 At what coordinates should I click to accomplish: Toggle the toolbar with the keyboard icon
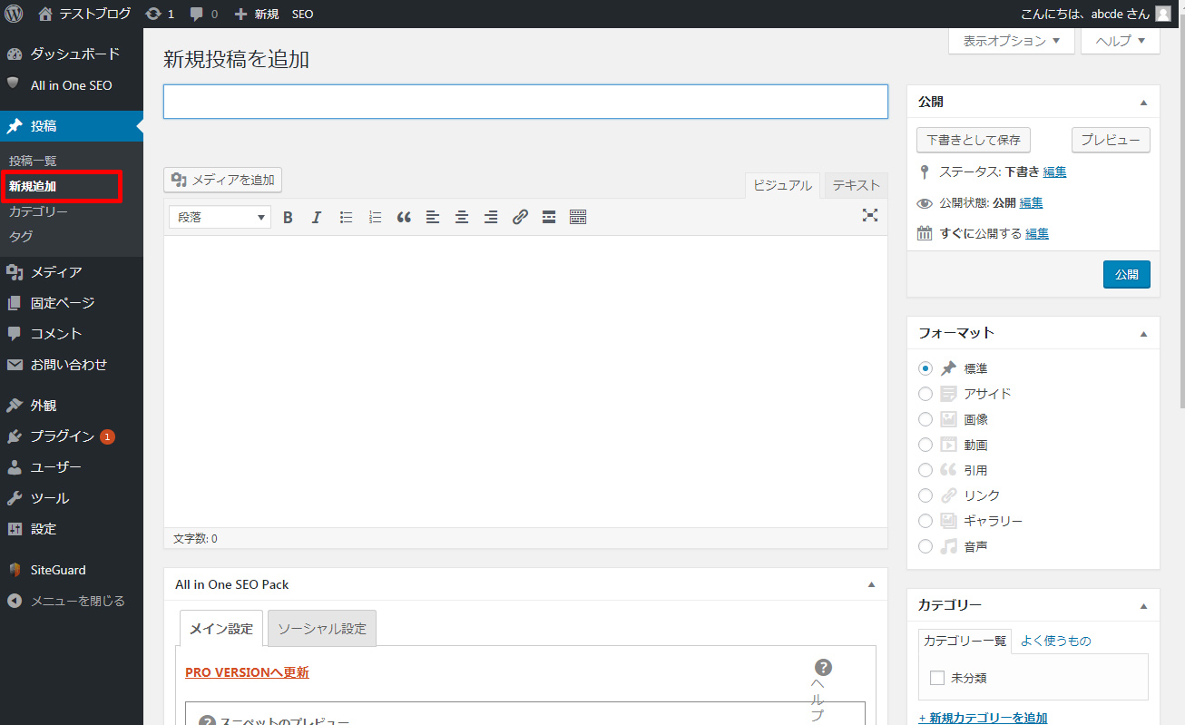pyautogui.click(x=578, y=218)
